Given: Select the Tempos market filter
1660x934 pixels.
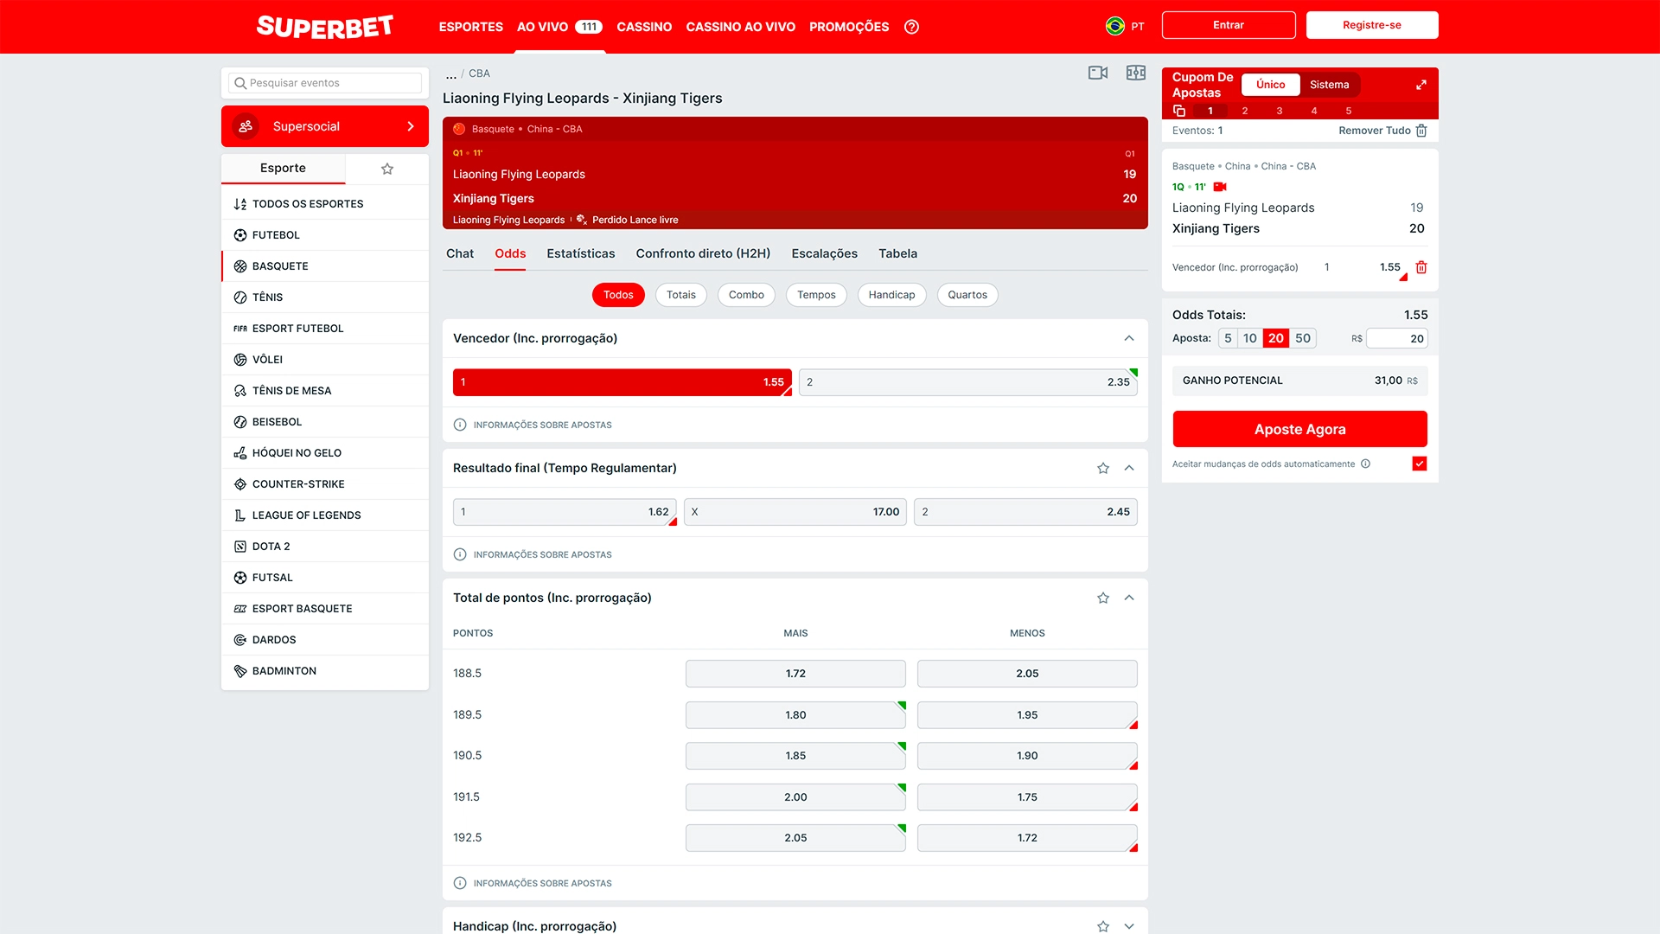Looking at the screenshot, I should (x=816, y=295).
